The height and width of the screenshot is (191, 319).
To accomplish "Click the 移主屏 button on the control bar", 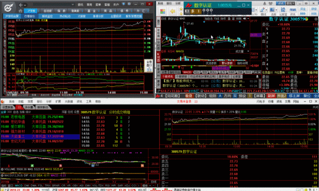I will (x=294, y=96).
